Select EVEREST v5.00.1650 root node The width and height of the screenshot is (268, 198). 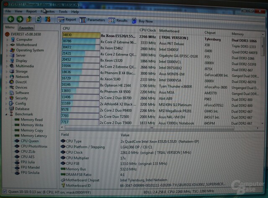(23, 34)
